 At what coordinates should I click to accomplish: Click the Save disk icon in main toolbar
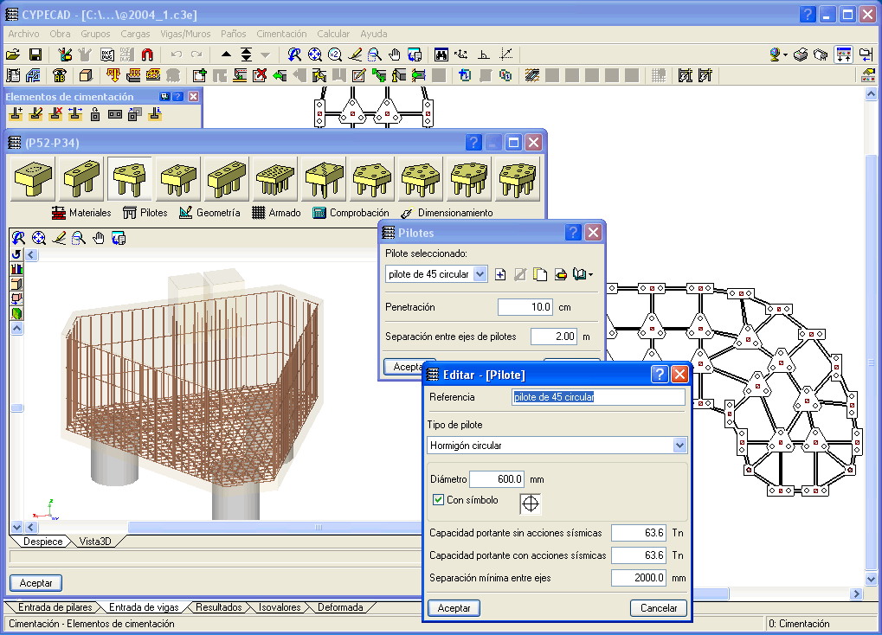pos(35,55)
